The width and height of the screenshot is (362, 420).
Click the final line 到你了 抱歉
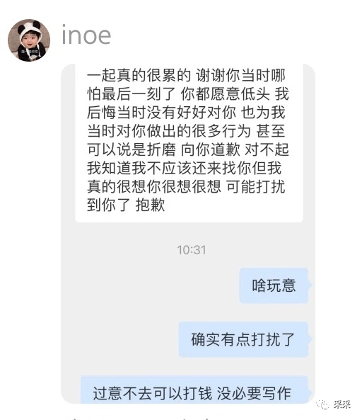(126, 205)
